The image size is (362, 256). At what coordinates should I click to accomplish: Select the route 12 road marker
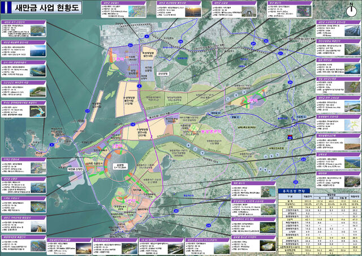[132, 123]
